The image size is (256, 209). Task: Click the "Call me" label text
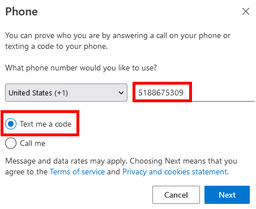click(33, 143)
